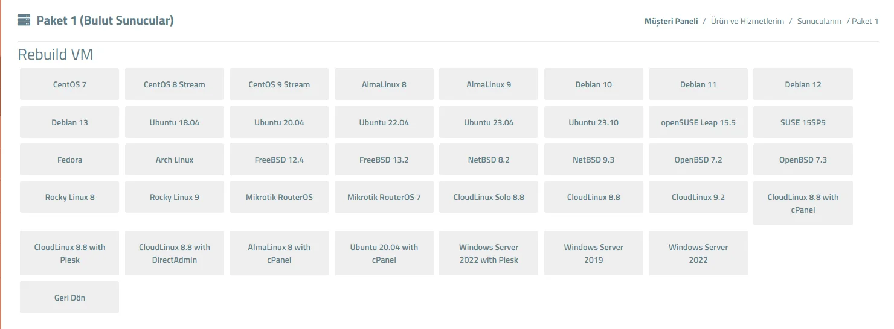Choose NetBSD 9.3
This screenshot has height=329, width=894.
tap(594, 160)
